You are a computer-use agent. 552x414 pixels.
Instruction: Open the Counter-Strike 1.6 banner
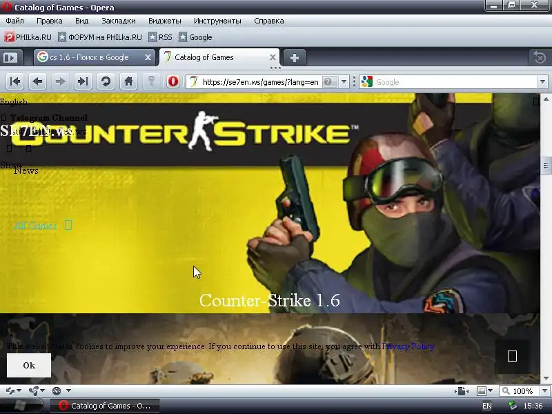[270, 203]
